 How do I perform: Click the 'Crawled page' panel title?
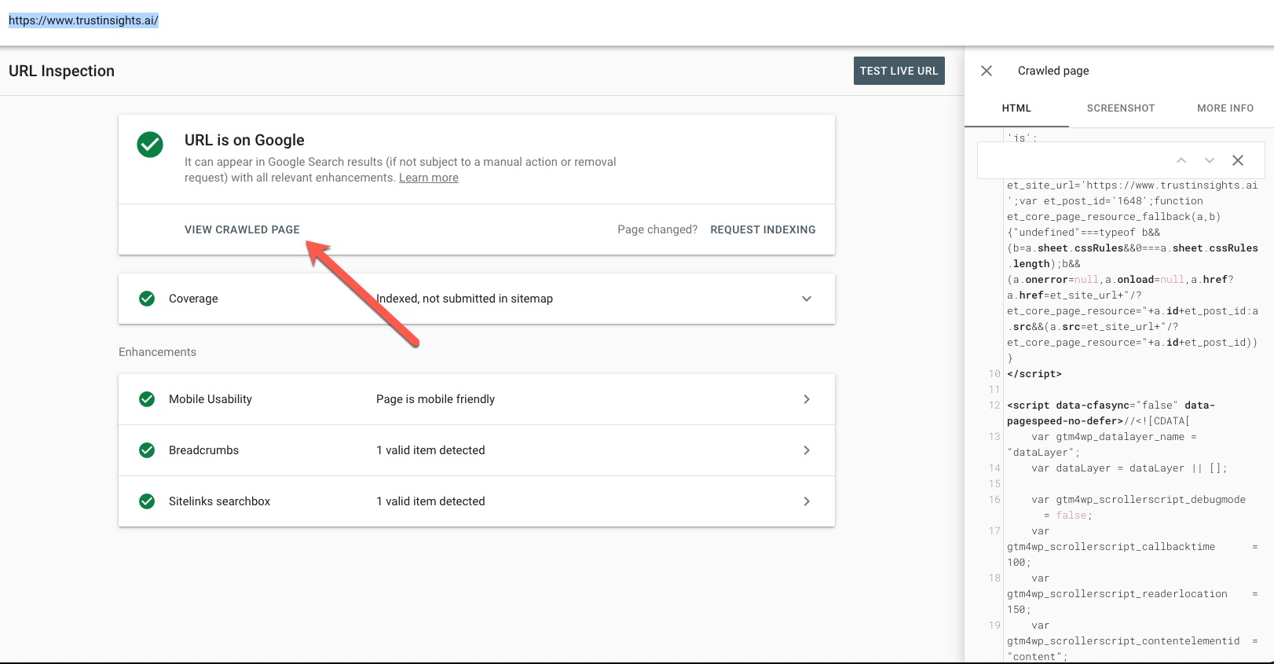coord(1053,71)
